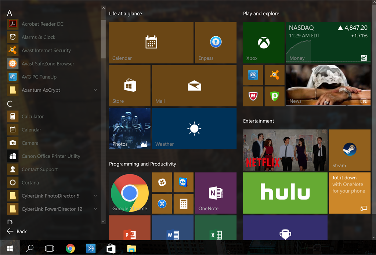Screen dimensions: 376x255
Task: Open the News photo tile
Action: [328, 85]
